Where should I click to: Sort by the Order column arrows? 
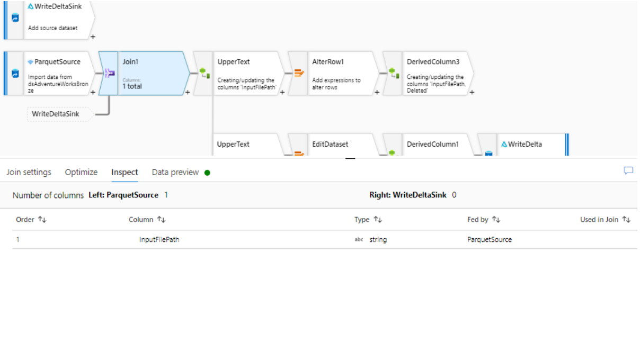[x=42, y=220]
